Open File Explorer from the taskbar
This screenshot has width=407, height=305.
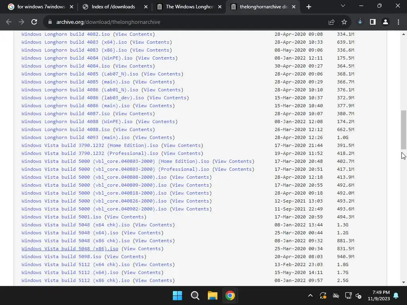pos(212,295)
